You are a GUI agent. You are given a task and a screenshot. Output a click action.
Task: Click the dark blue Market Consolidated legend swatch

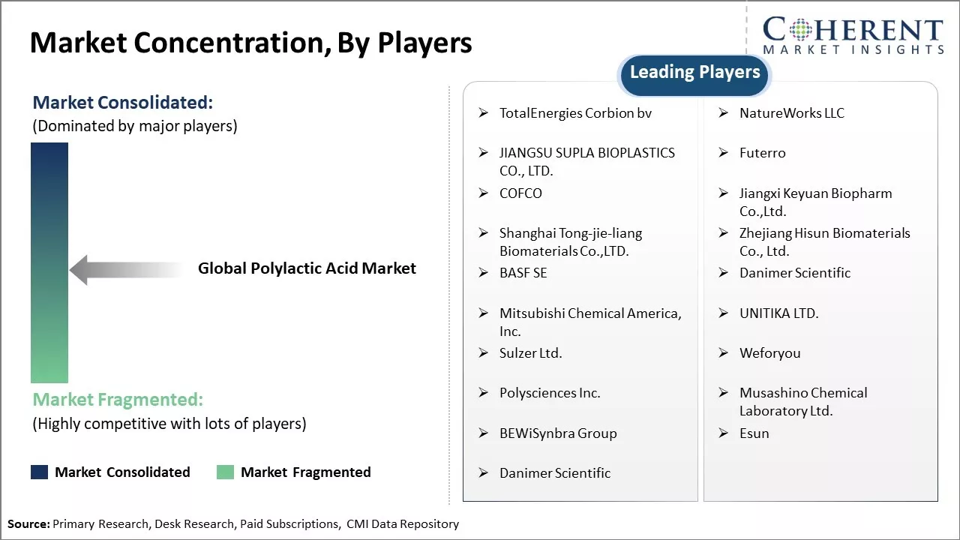point(39,472)
